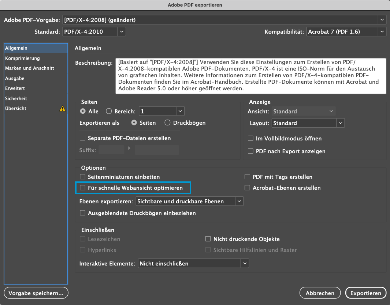
Task: Open the Ausgabe section
Action: pos(36,79)
